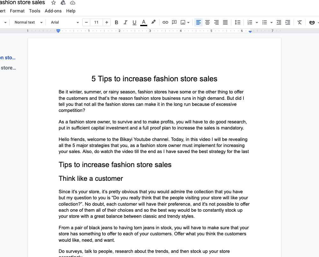The width and height of the screenshot is (319, 257).
Task: Open the Arial font dropdown
Action: pyautogui.click(x=65, y=22)
